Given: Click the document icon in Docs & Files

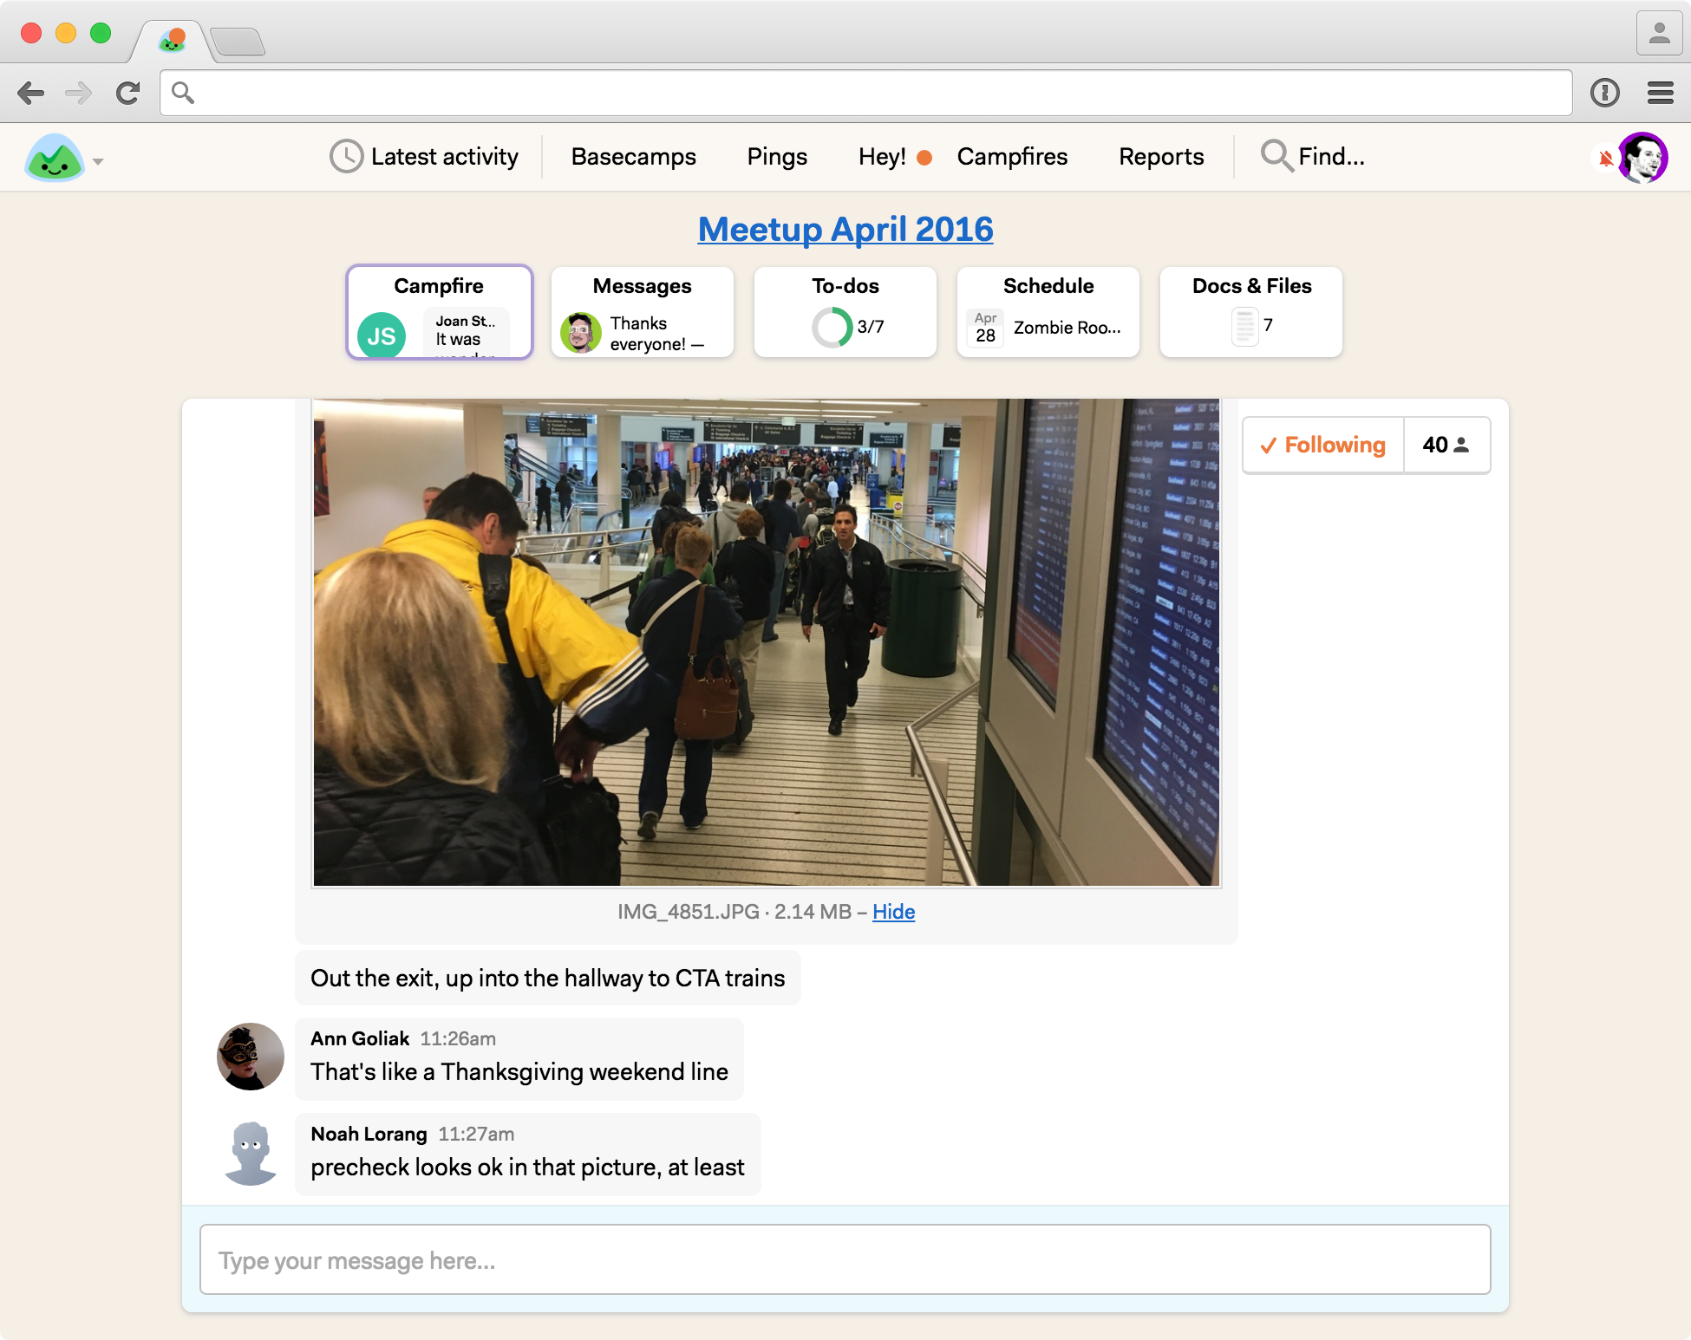Looking at the screenshot, I should tap(1244, 327).
